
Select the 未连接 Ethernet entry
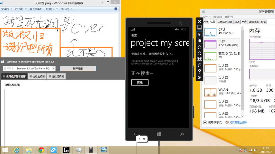tap(222, 80)
